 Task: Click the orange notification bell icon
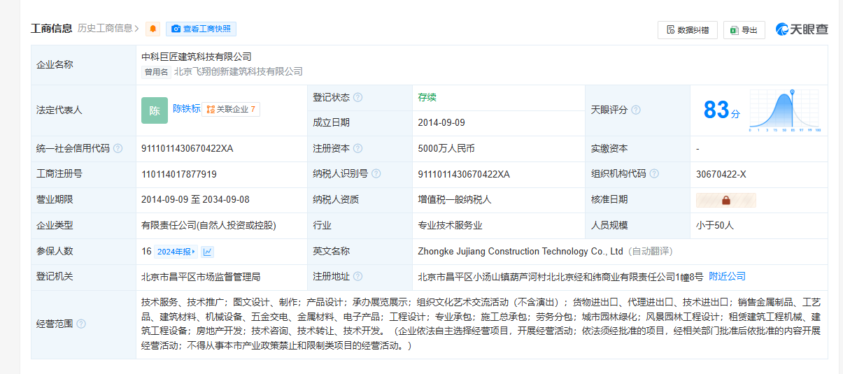[153, 29]
